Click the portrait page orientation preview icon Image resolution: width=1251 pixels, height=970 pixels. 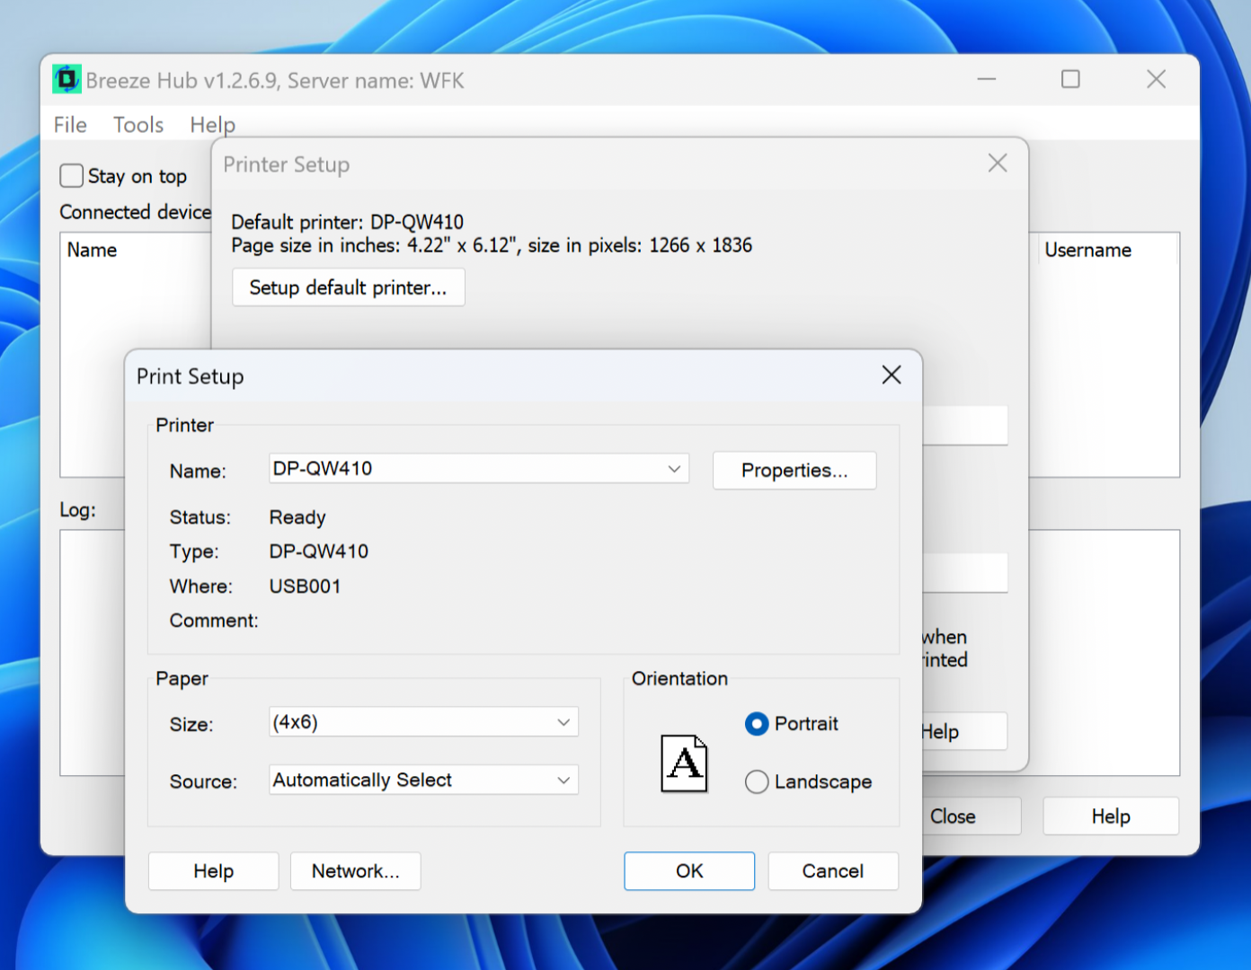(x=684, y=763)
